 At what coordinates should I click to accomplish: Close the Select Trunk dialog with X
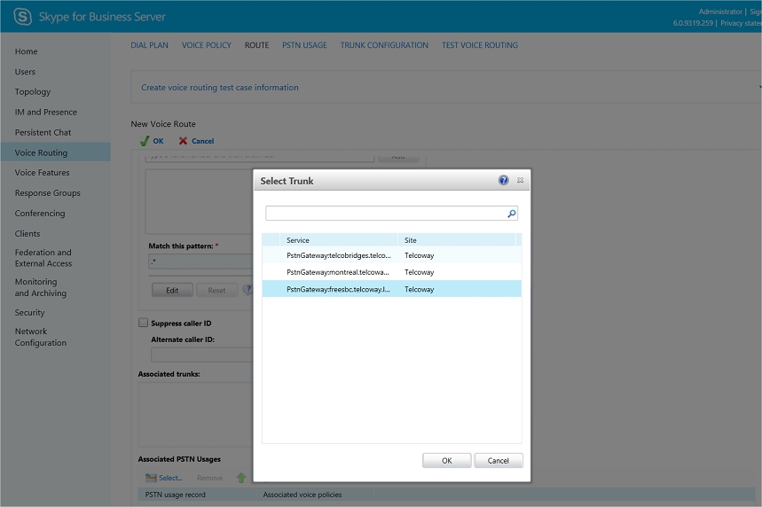click(520, 180)
